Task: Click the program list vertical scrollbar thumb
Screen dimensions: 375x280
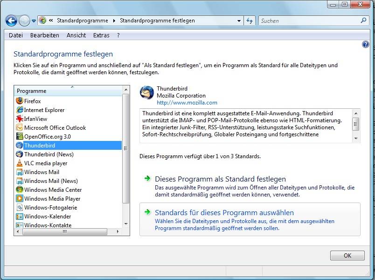Action: [x=126, y=148]
